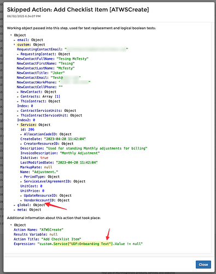Select the Expression value text
This screenshot has width=216, height=274.
pyautogui.click(x=90, y=244)
